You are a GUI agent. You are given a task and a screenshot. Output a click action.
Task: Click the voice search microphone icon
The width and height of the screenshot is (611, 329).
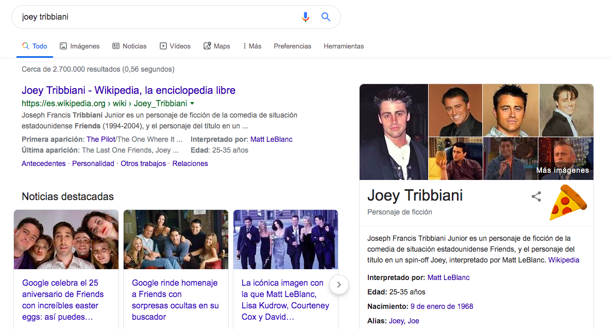click(305, 17)
